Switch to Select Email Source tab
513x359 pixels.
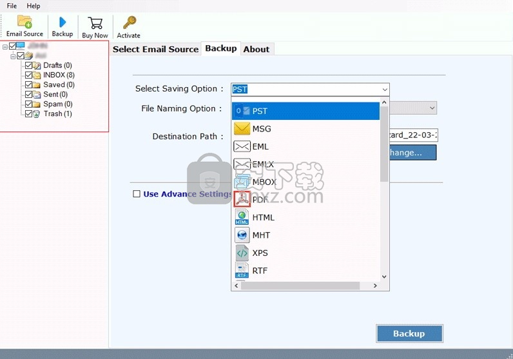coord(155,49)
